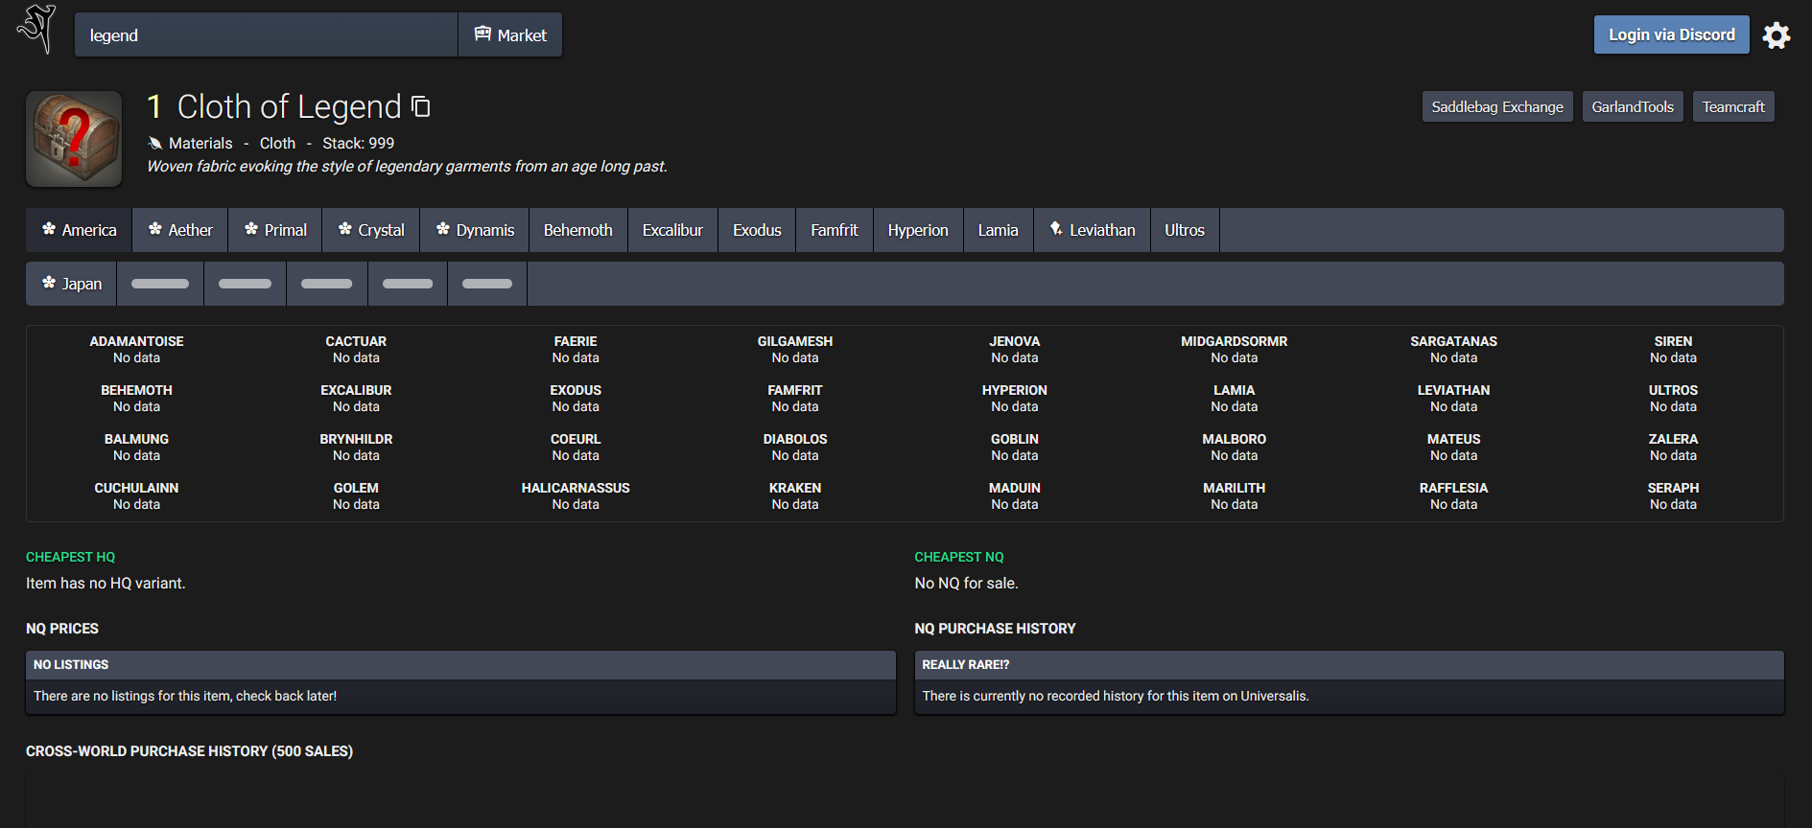This screenshot has width=1812, height=828.
Task: Click the DIABOLOS world entry
Action: click(795, 447)
